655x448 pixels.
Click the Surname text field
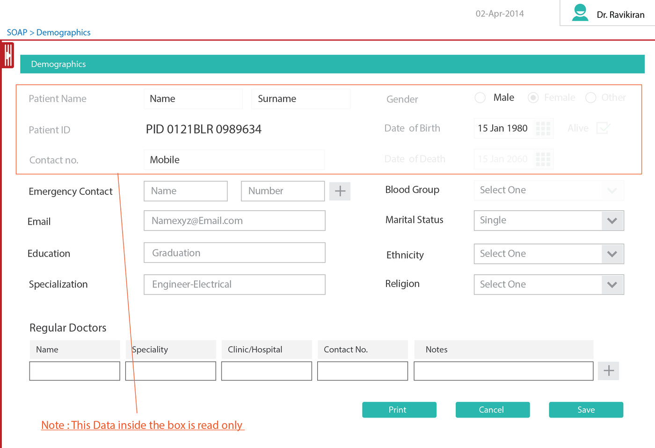click(300, 99)
